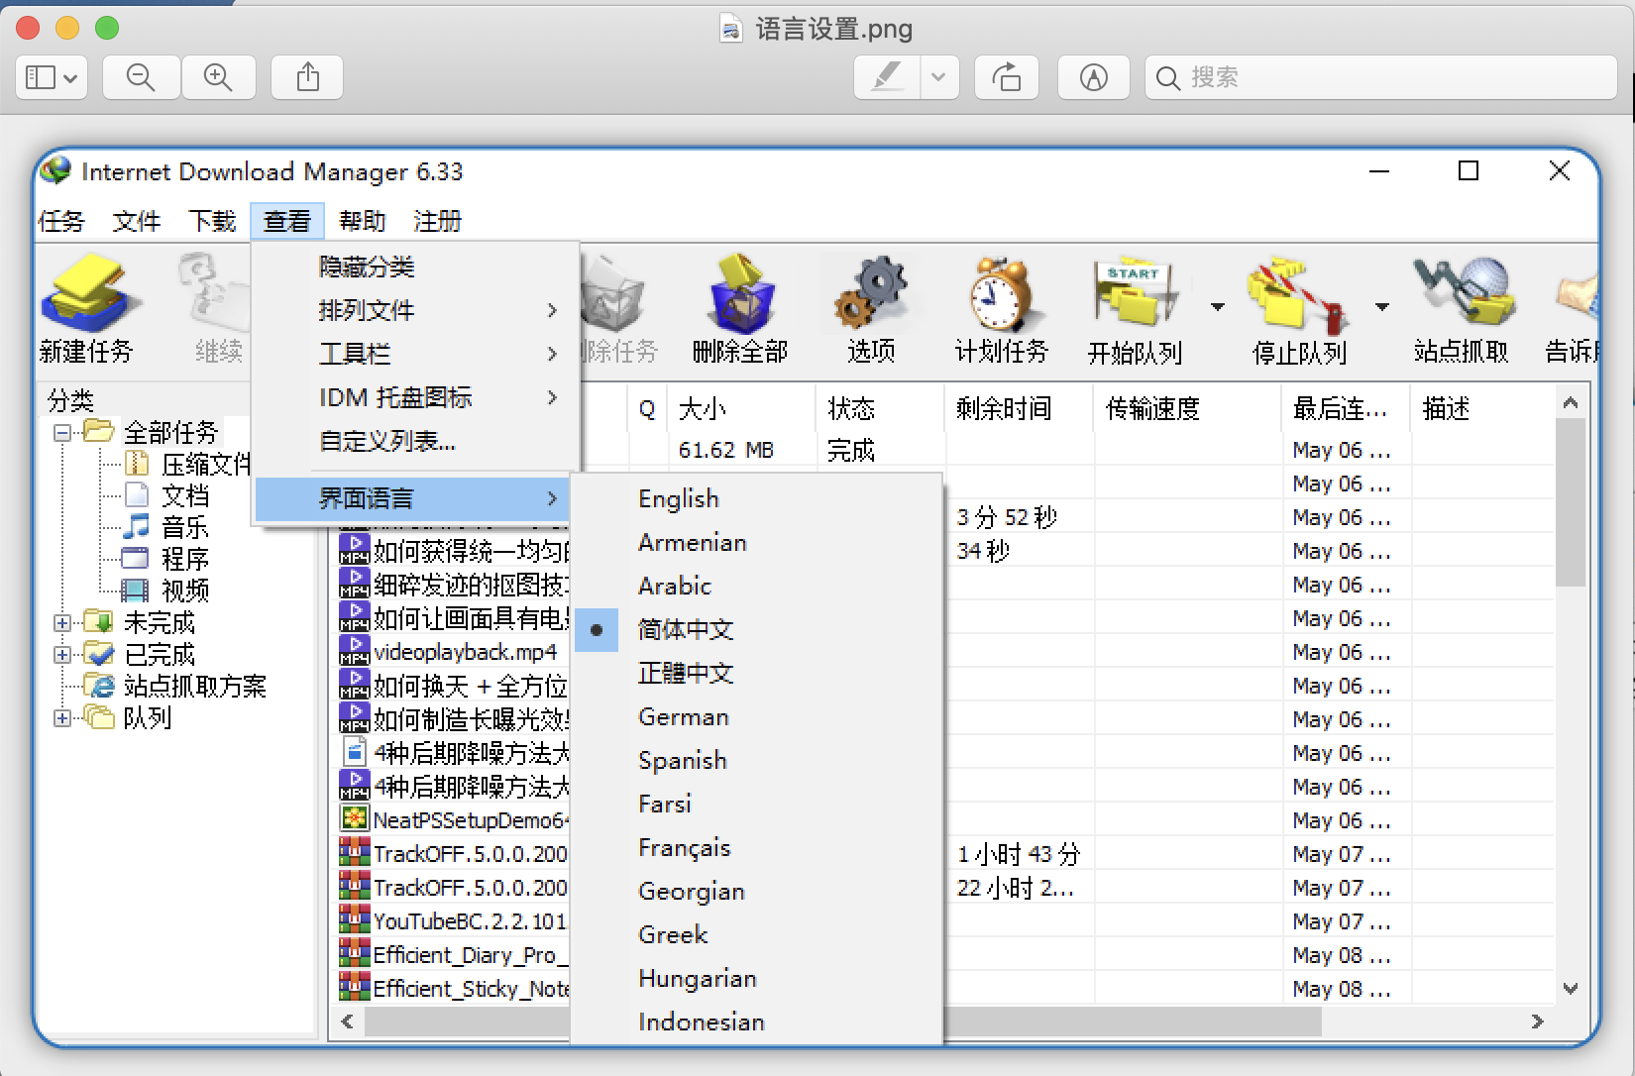The height and width of the screenshot is (1076, 1635).
Task: Open the 任务 menu
Action: 61,221
